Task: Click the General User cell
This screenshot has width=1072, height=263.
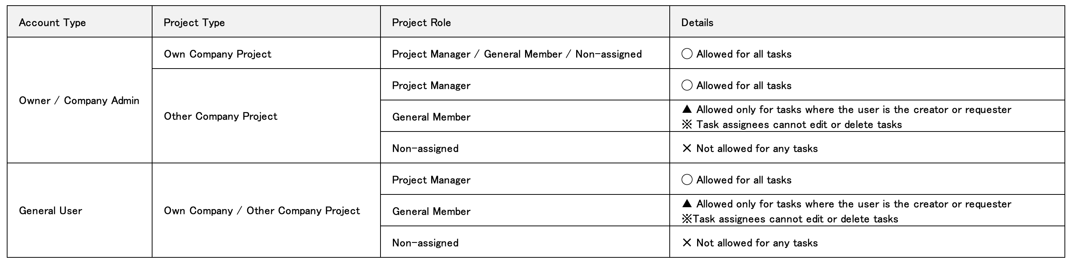Action: click(50, 211)
